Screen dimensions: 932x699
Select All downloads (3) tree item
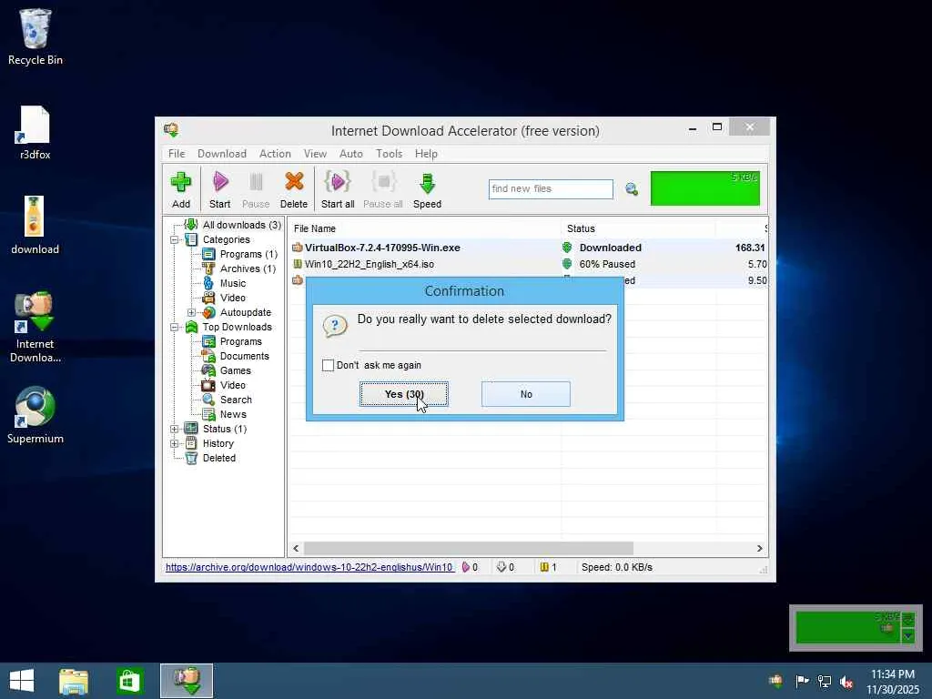[x=241, y=225]
